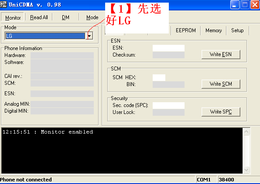260x184 pixels.
Task: Select the LG mode combo box field
Action: click(x=45, y=36)
